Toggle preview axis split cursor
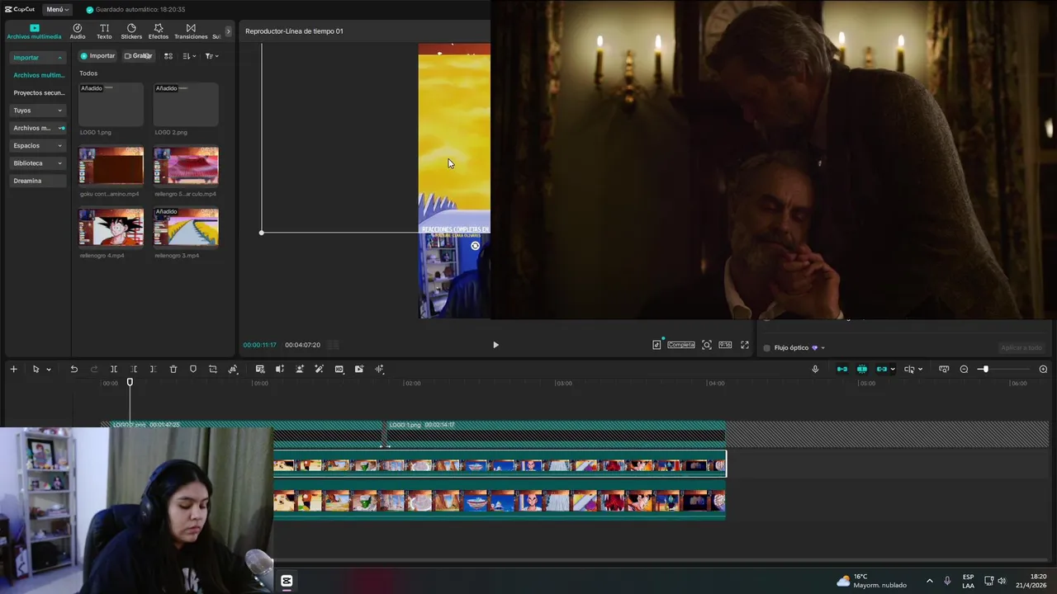This screenshot has width=1057, height=594. tap(909, 369)
